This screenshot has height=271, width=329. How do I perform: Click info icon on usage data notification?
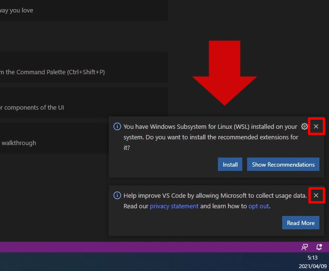[x=117, y=195]
